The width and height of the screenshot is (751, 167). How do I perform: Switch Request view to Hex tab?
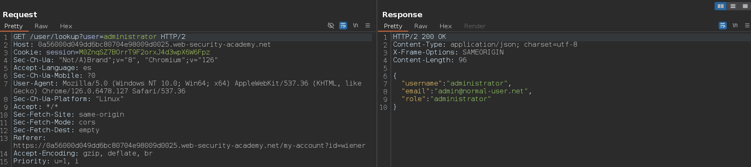click(x=66, y=26)
